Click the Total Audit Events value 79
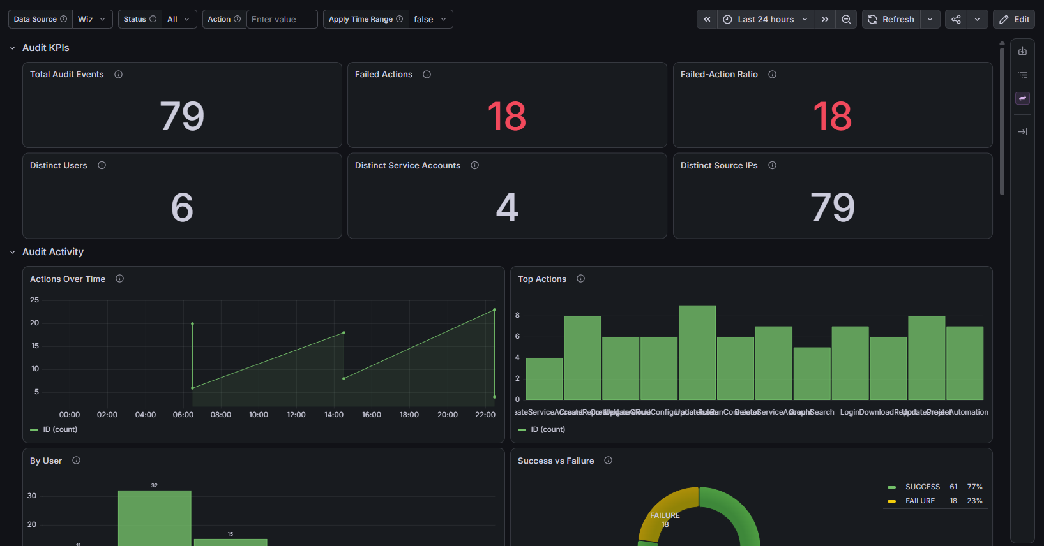Viewport: 1044px width, 546px height. [x=182, y=116]
